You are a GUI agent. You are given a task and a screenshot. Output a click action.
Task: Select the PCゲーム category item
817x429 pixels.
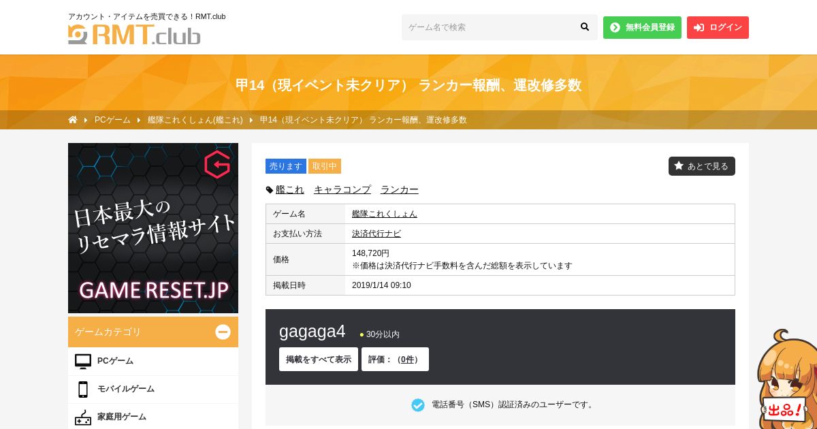(153, 361)
